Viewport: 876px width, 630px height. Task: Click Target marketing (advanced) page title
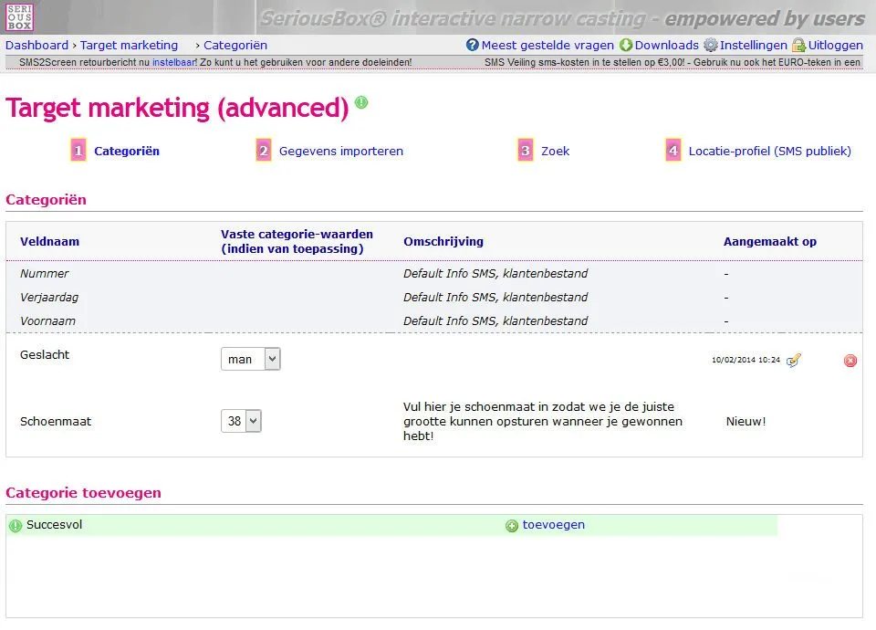click(177, 108)
